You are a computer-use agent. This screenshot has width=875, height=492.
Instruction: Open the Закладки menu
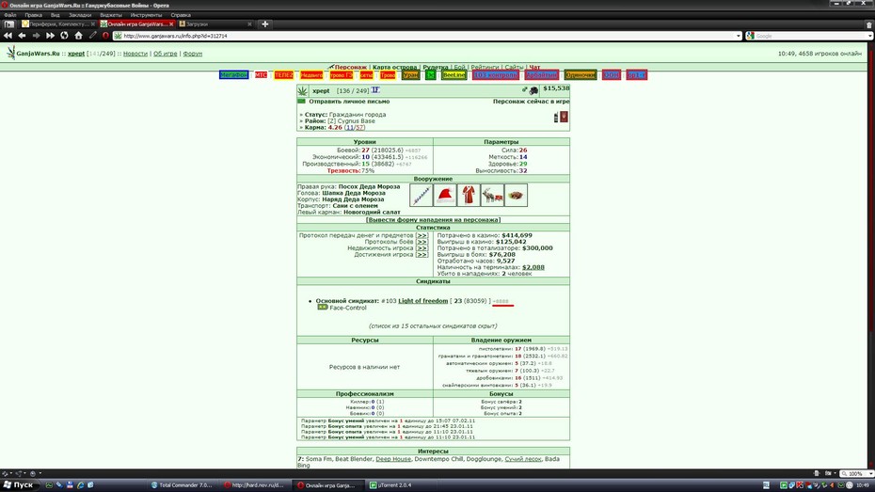tap(80, 15)
